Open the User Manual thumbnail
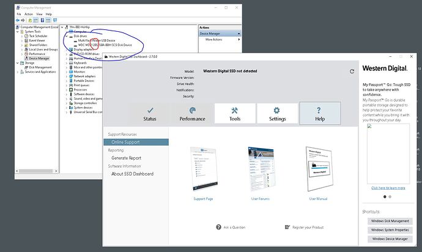Screen dimensions: 422x252 point(319,169)
